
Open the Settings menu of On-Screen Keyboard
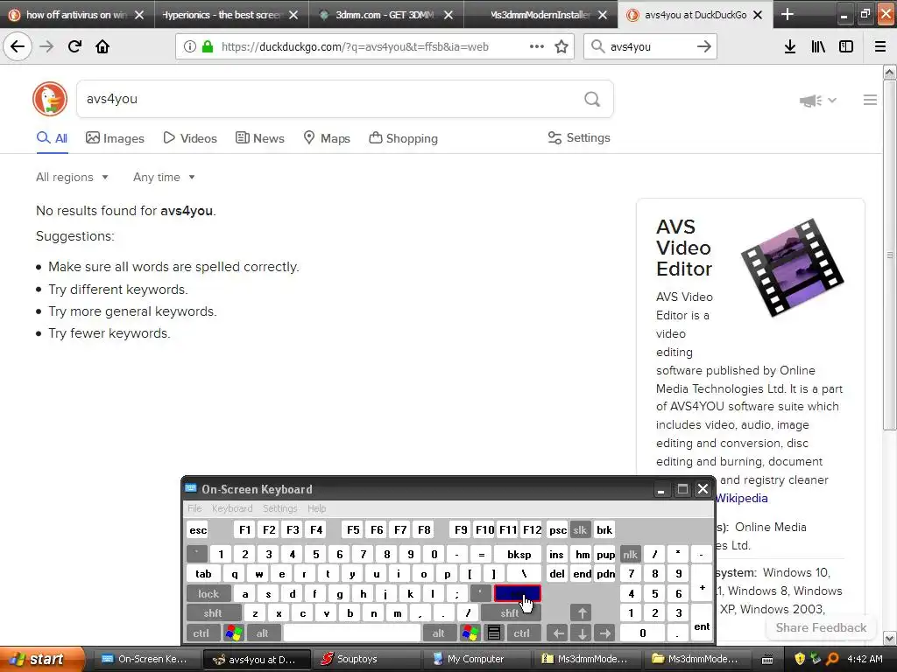pos(279,508)
